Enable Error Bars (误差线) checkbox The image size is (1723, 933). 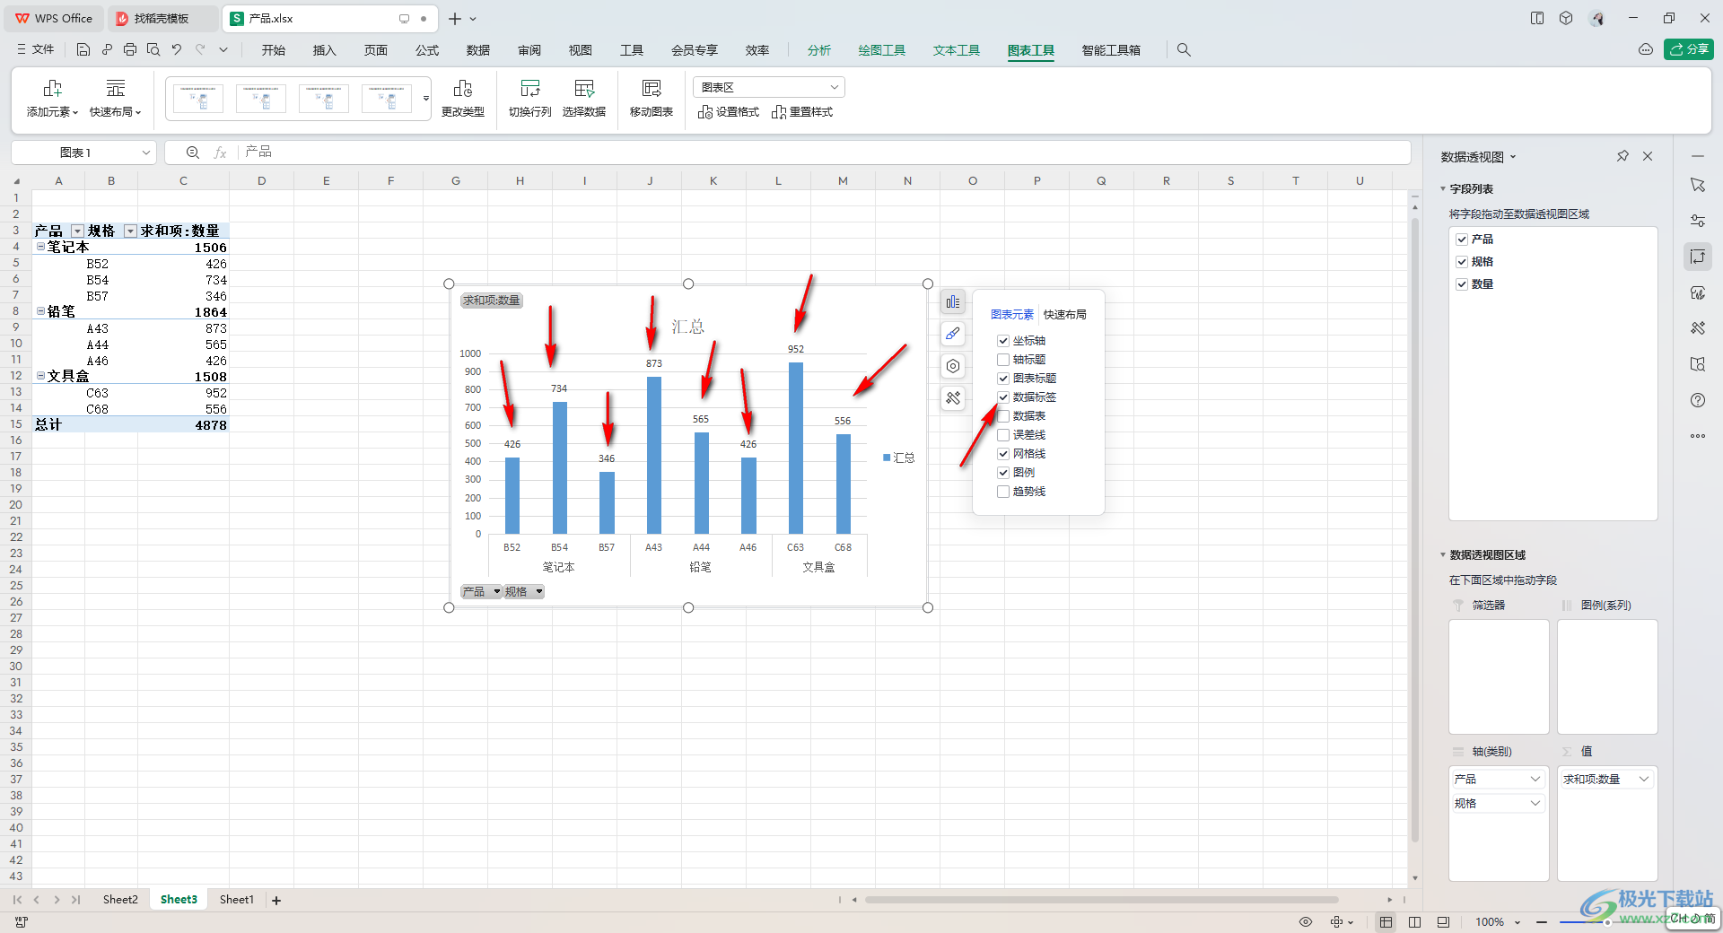[x=1003, y=435]
